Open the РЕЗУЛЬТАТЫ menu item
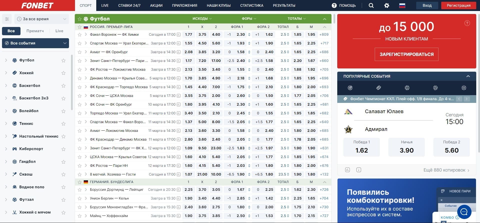The width and height of the screenshot is (480, 223). [x=284, y=5]
